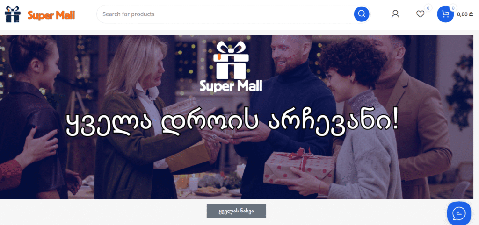This screenshot has width=479, height=225.
Task: Click the 0,00 cart total amount
Action: 465,14
